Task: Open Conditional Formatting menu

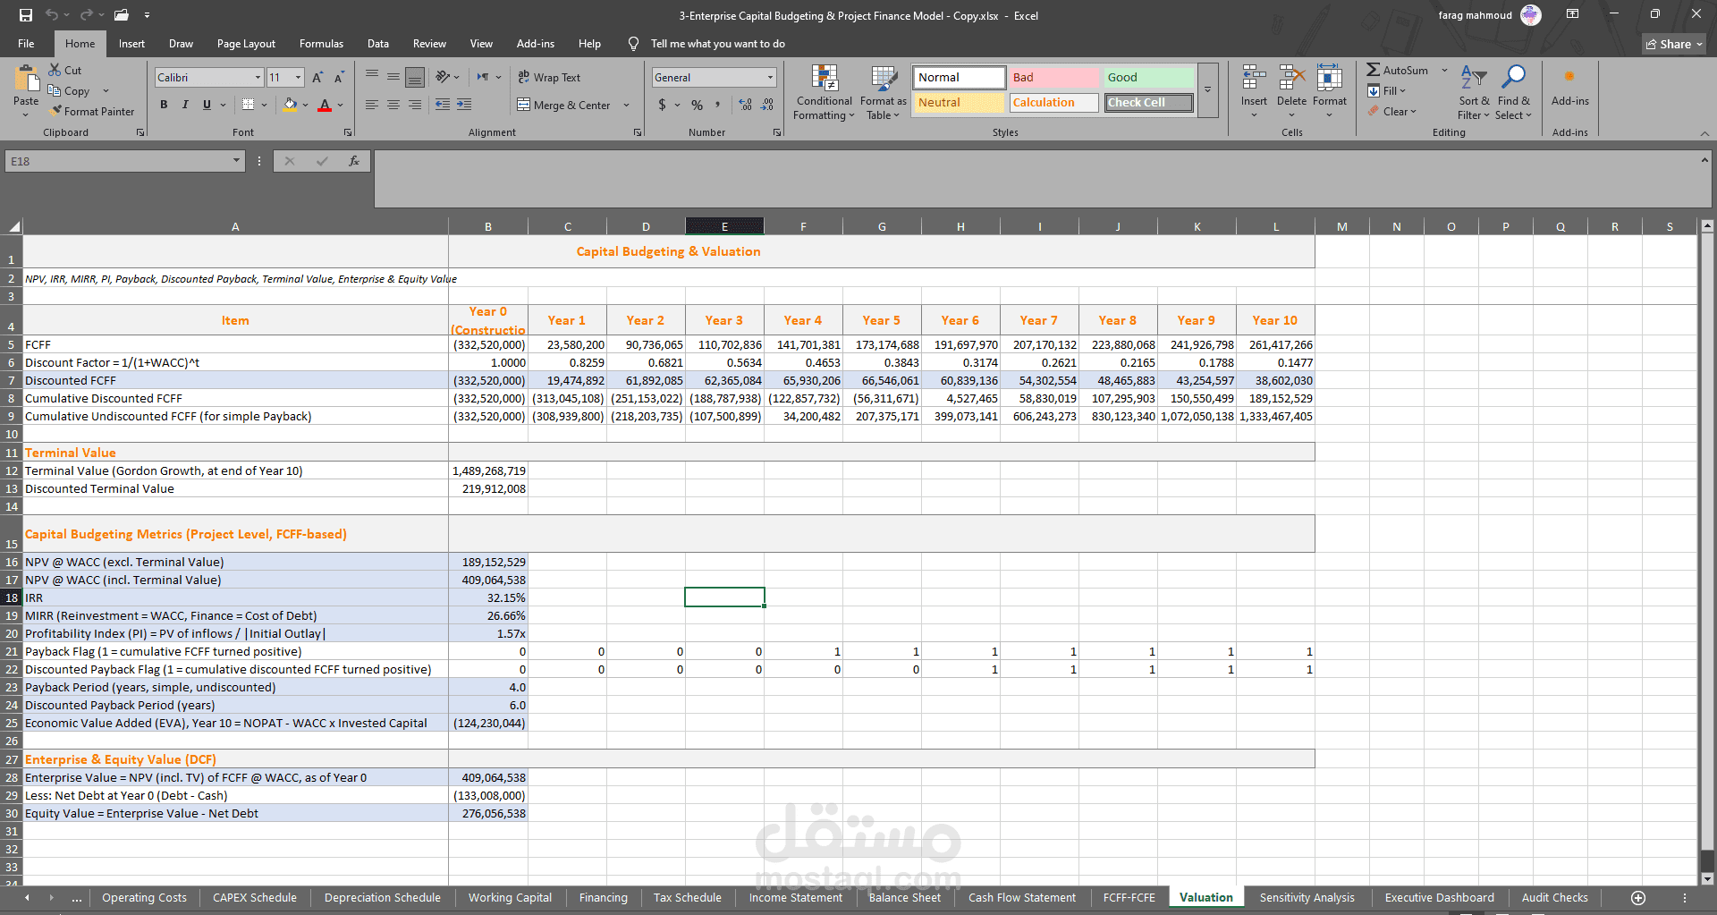Action: point(825,92)
